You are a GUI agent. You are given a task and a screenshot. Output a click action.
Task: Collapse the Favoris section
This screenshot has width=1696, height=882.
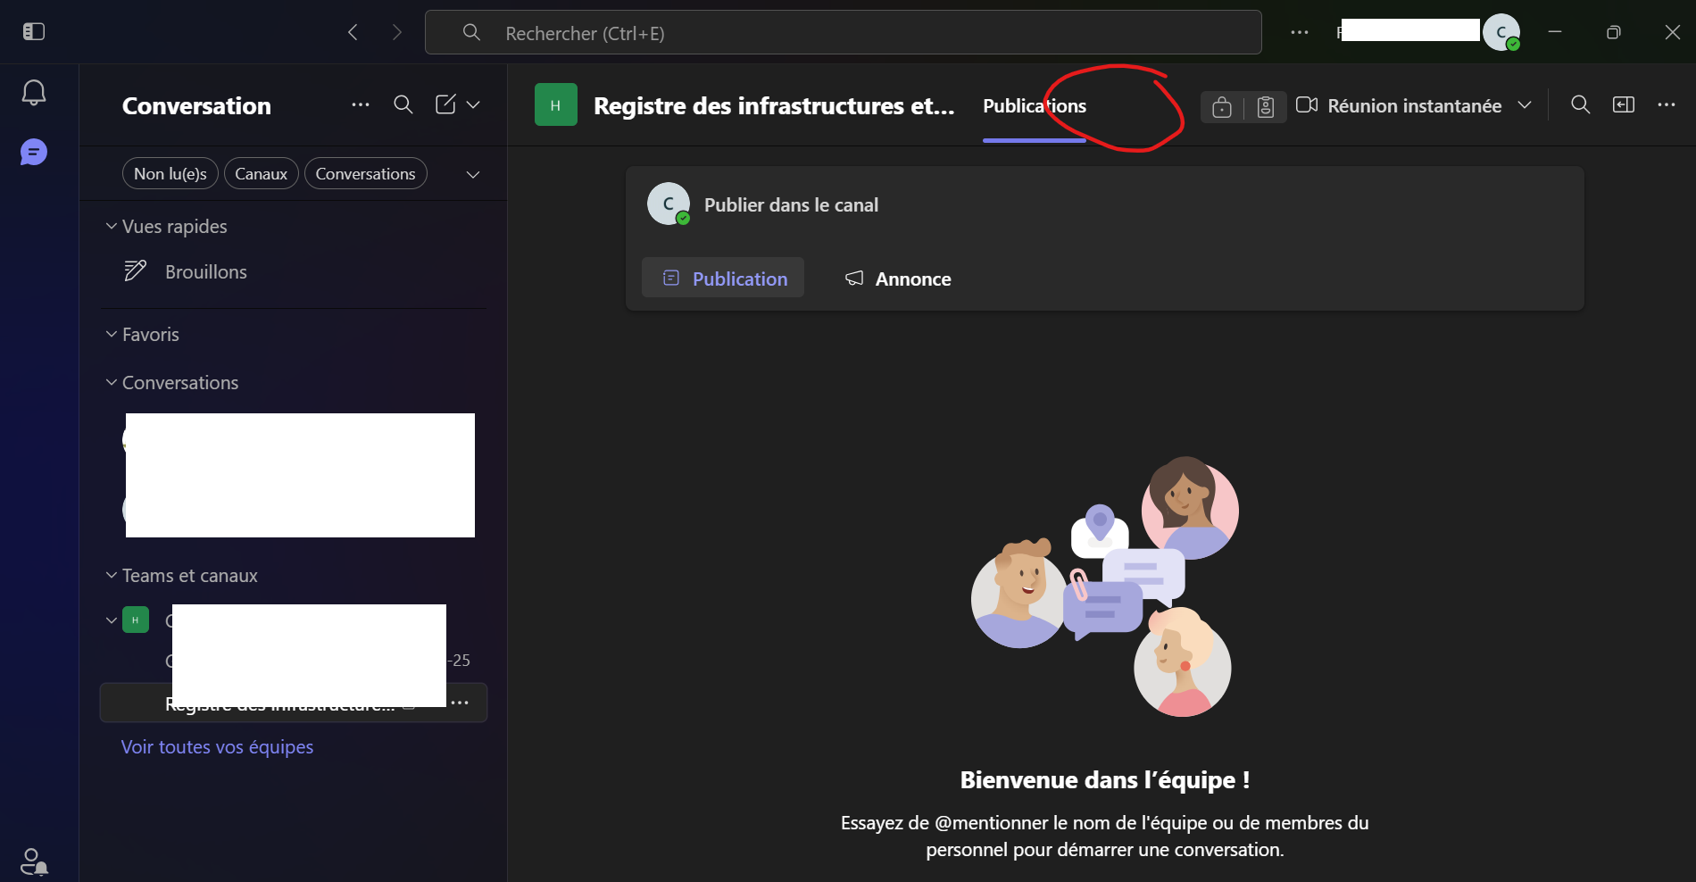point(112,335)
